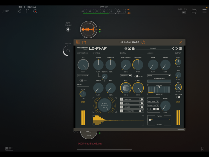Click the Stretch knob
This screenshot has height=157, width=209.
coord(111,65)
